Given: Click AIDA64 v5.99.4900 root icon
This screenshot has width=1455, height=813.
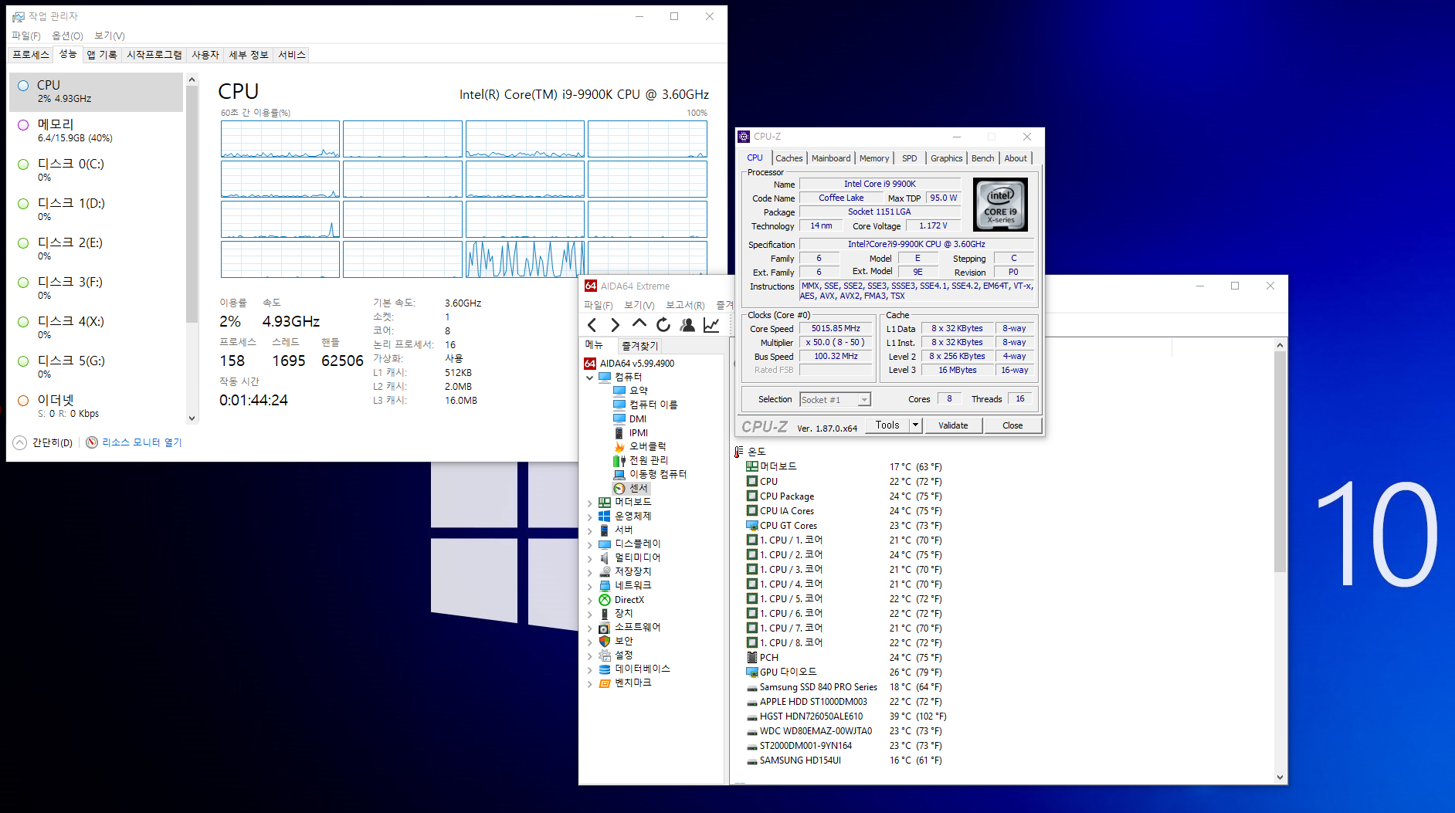Looking at the screenshot, I should pyautogui.click(x=590, y=363).
